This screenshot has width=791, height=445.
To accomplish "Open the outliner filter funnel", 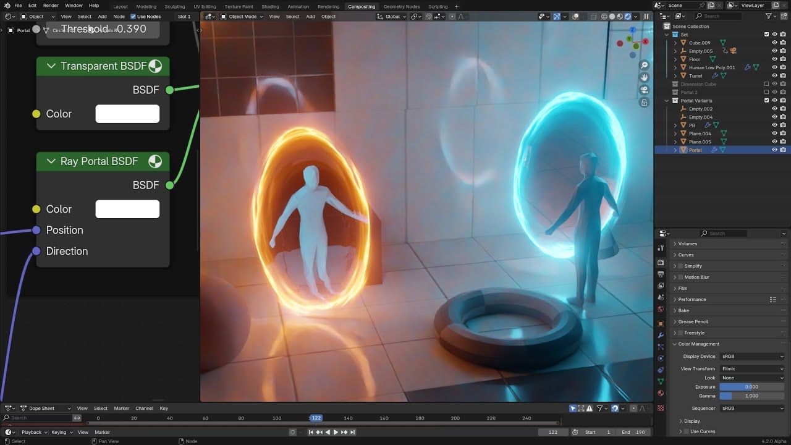I will (769, 16).
